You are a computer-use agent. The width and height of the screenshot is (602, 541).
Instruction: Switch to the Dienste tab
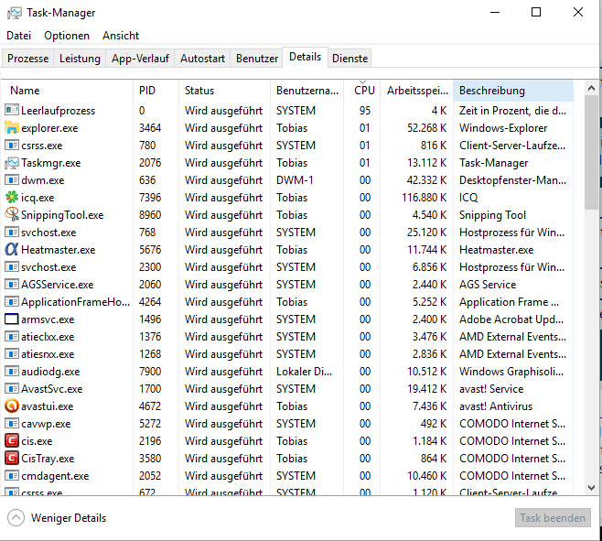tap(349, 59)
